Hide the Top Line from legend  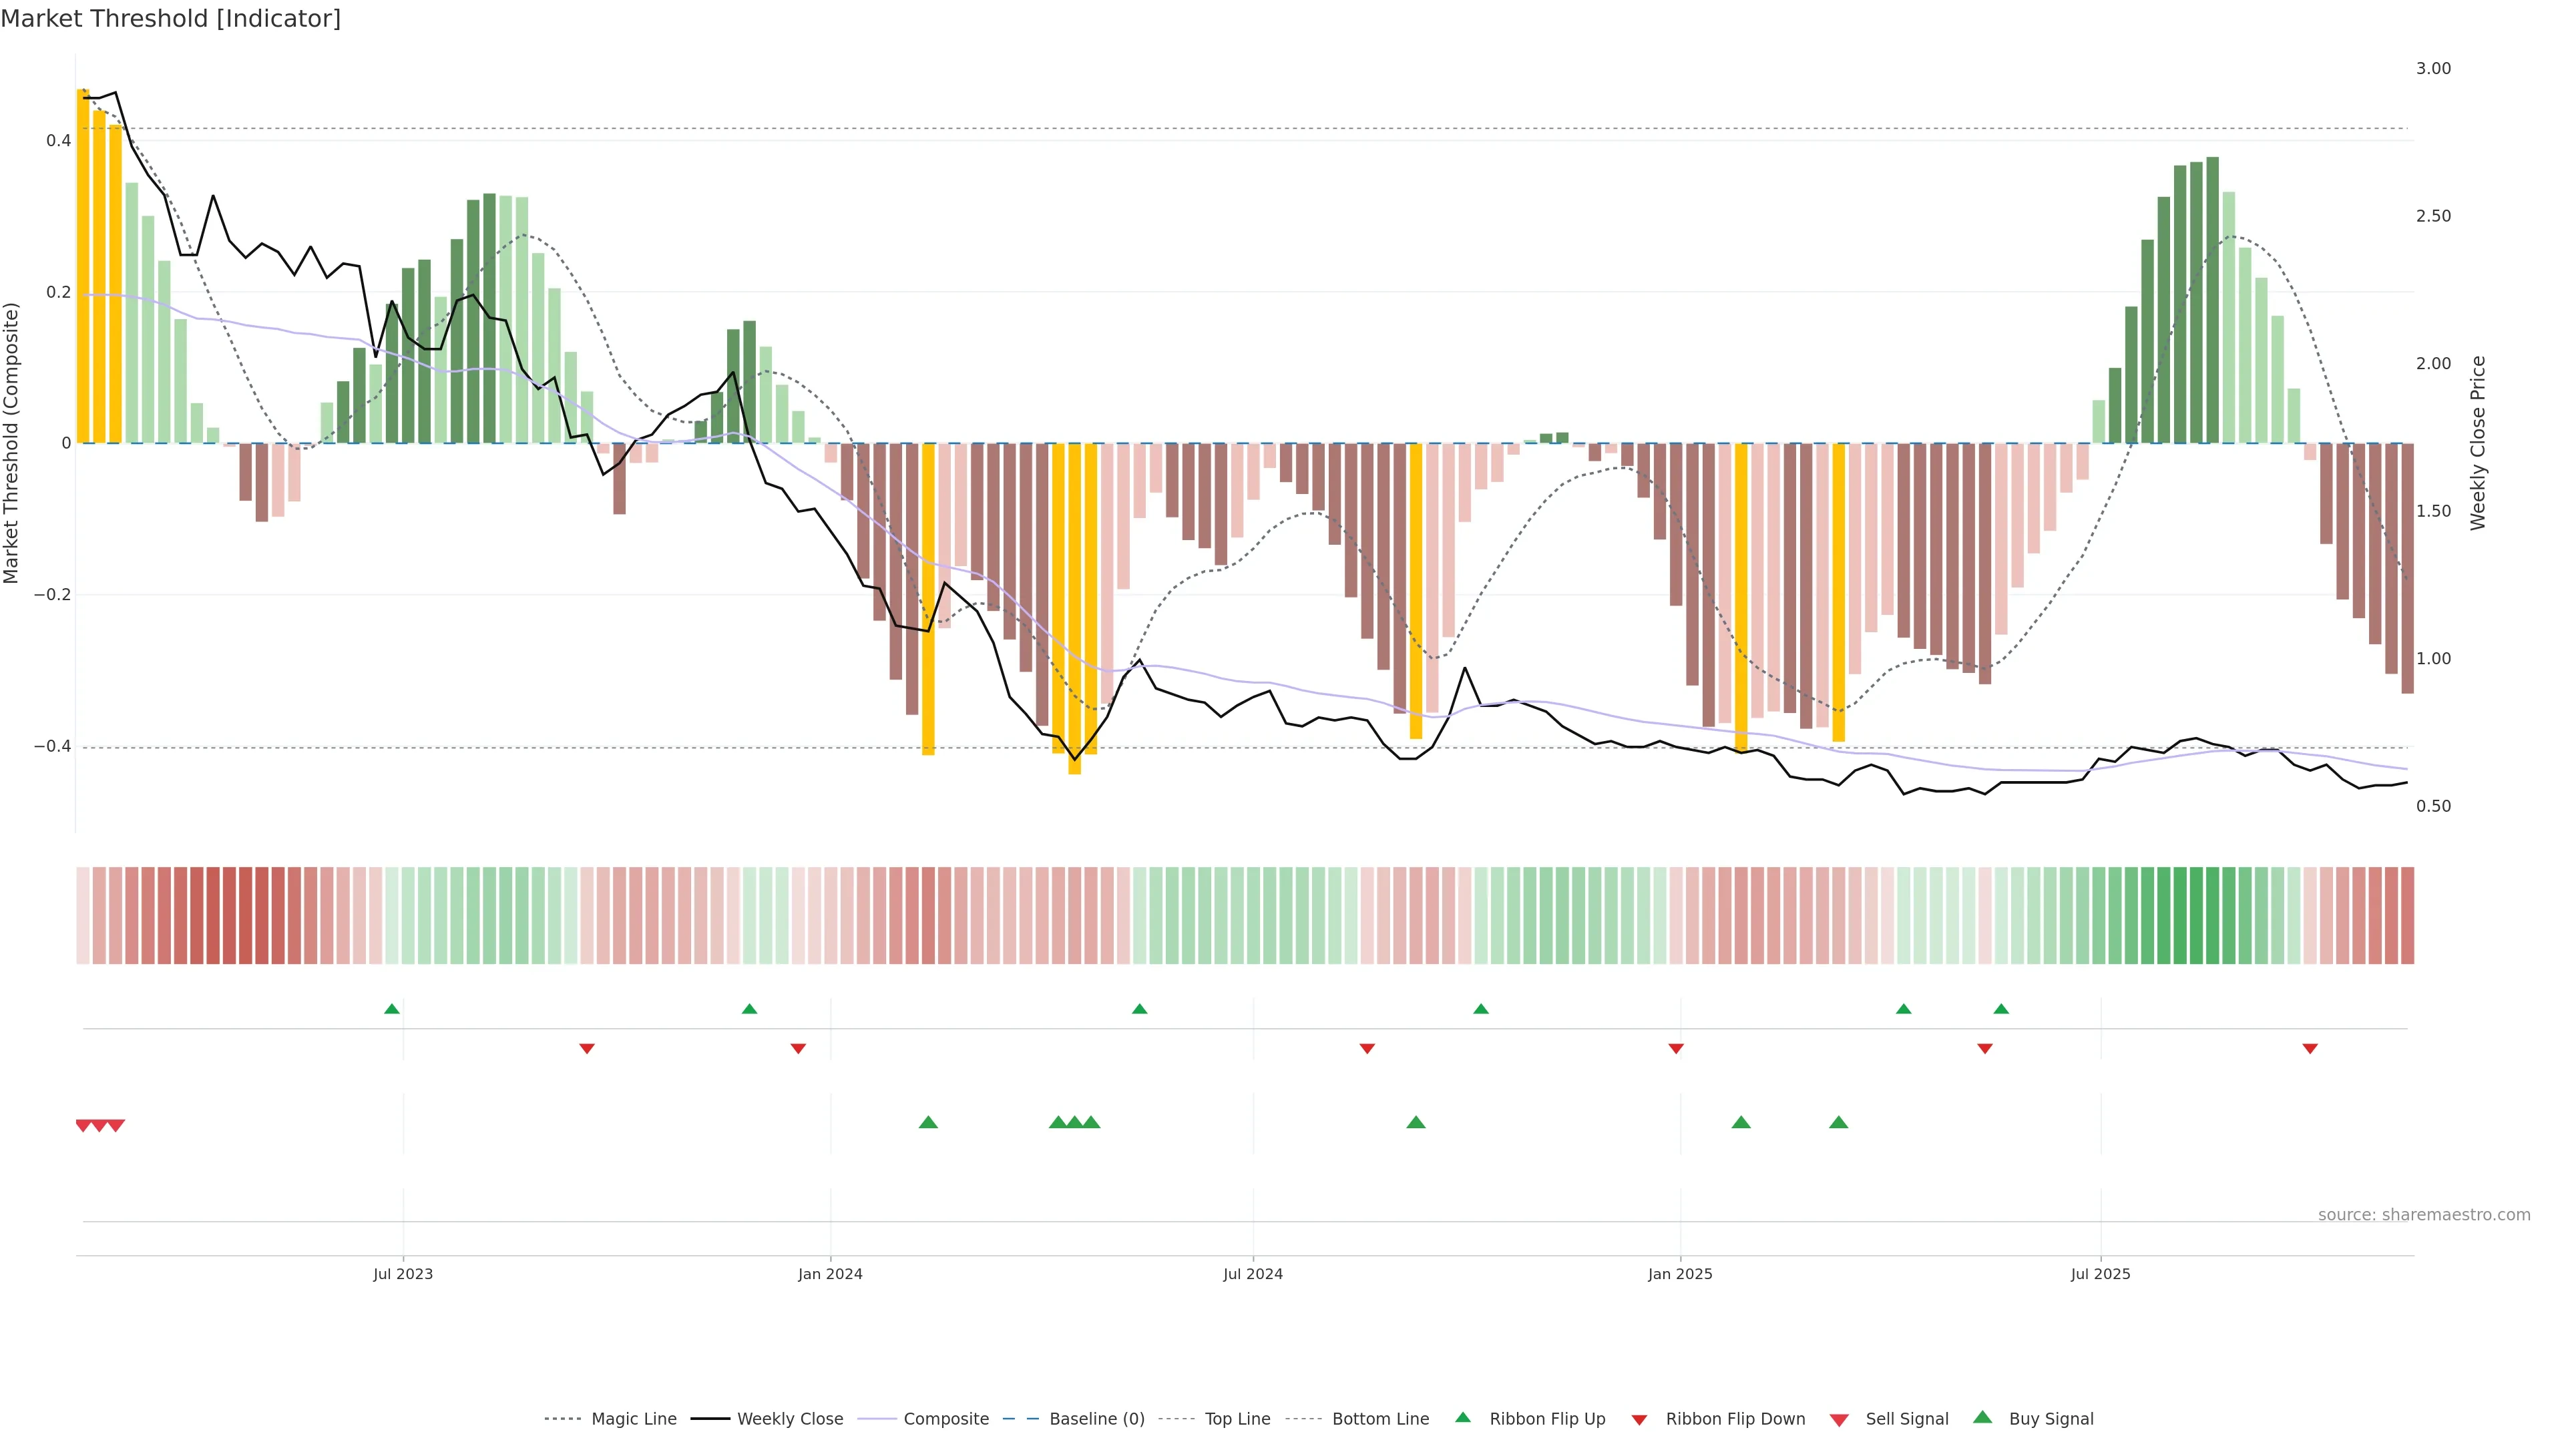(x=1237, y=1419)
